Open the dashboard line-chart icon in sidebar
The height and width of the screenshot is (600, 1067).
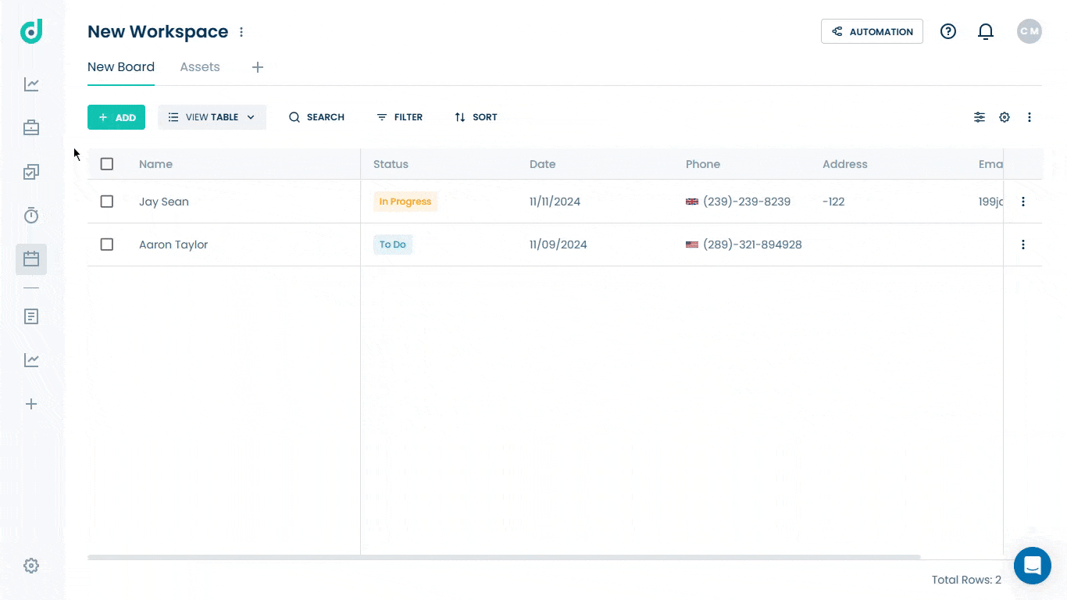(x=31, y=84)
